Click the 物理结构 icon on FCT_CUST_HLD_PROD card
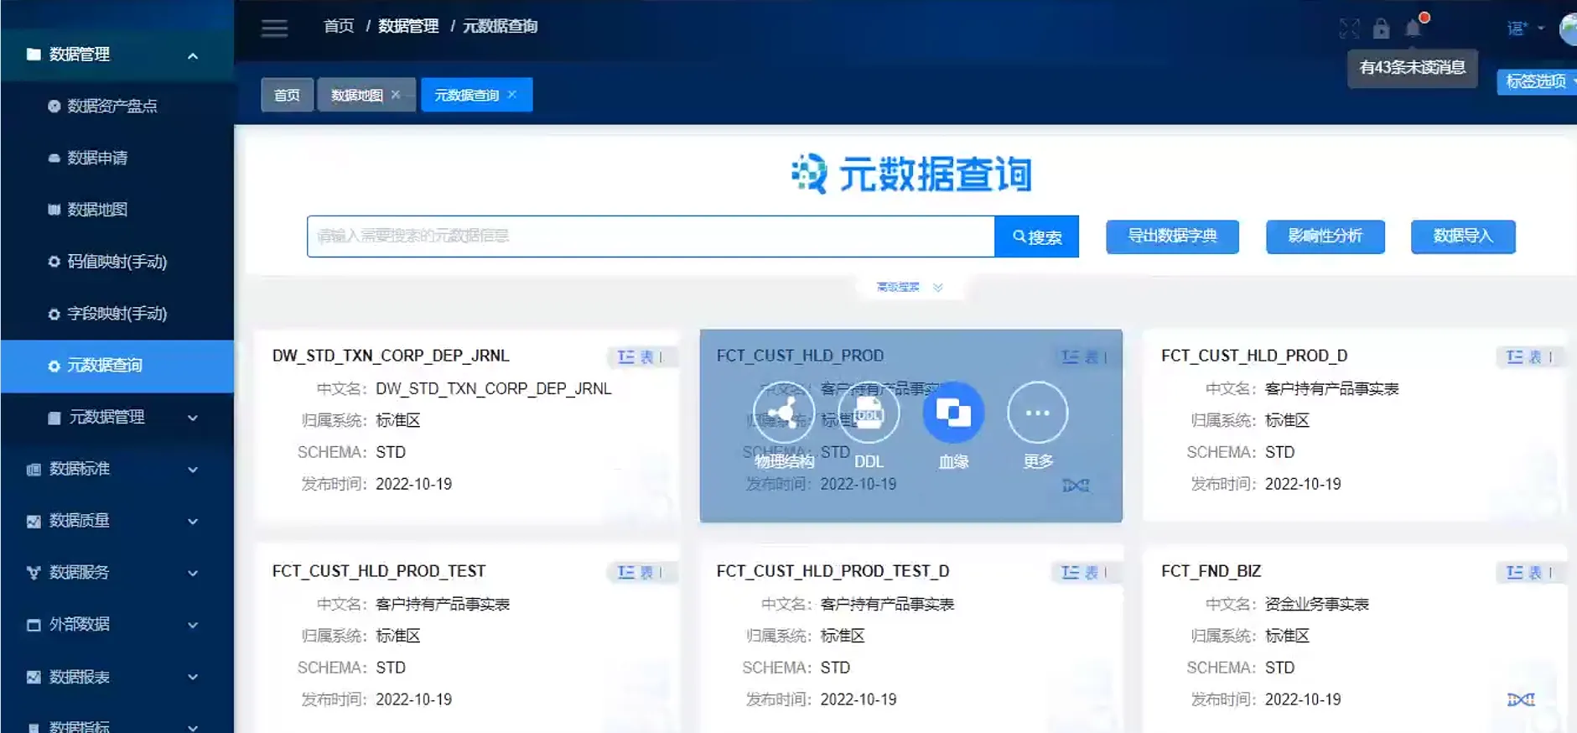 click(783, 413)
